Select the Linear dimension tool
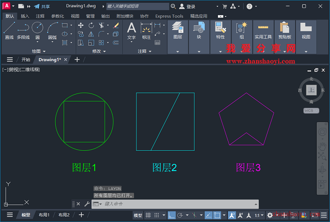 point(157,25)
